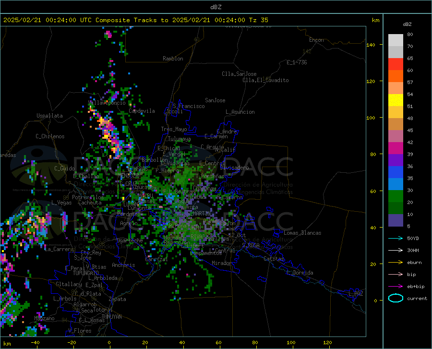Click the L_PAZ map label
The width and height of the screenshot is (432, 349).
coord(356,294)
